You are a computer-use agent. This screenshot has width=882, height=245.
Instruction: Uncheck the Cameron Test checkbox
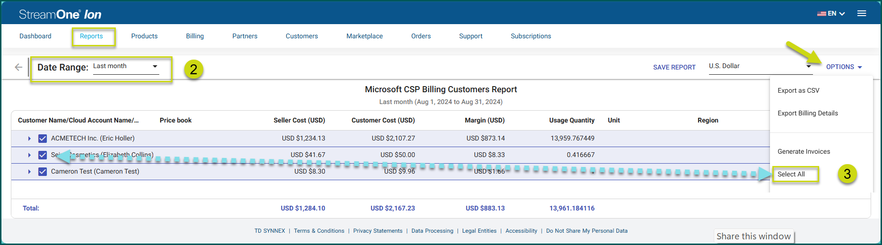(x=43, y=172)
